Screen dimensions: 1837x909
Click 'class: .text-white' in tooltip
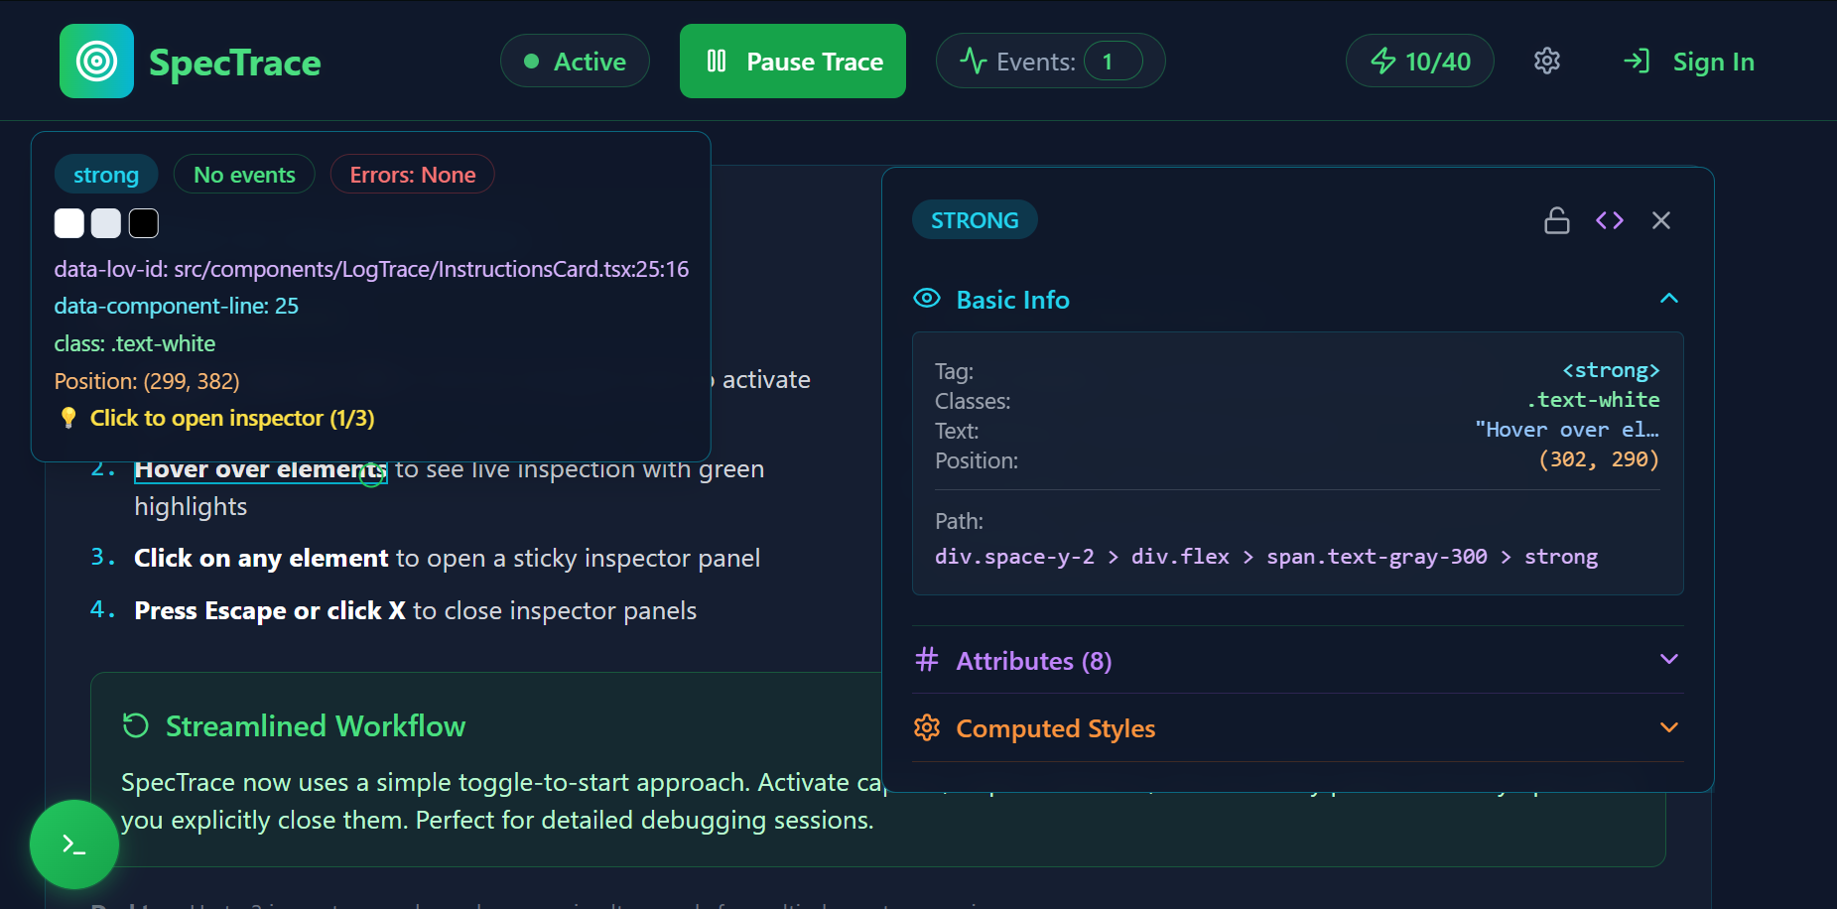(x=135, y=343)
